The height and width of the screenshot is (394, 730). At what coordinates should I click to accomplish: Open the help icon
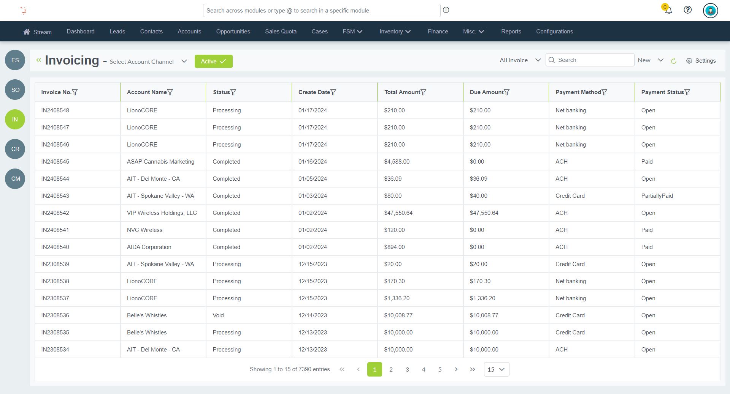687,10
